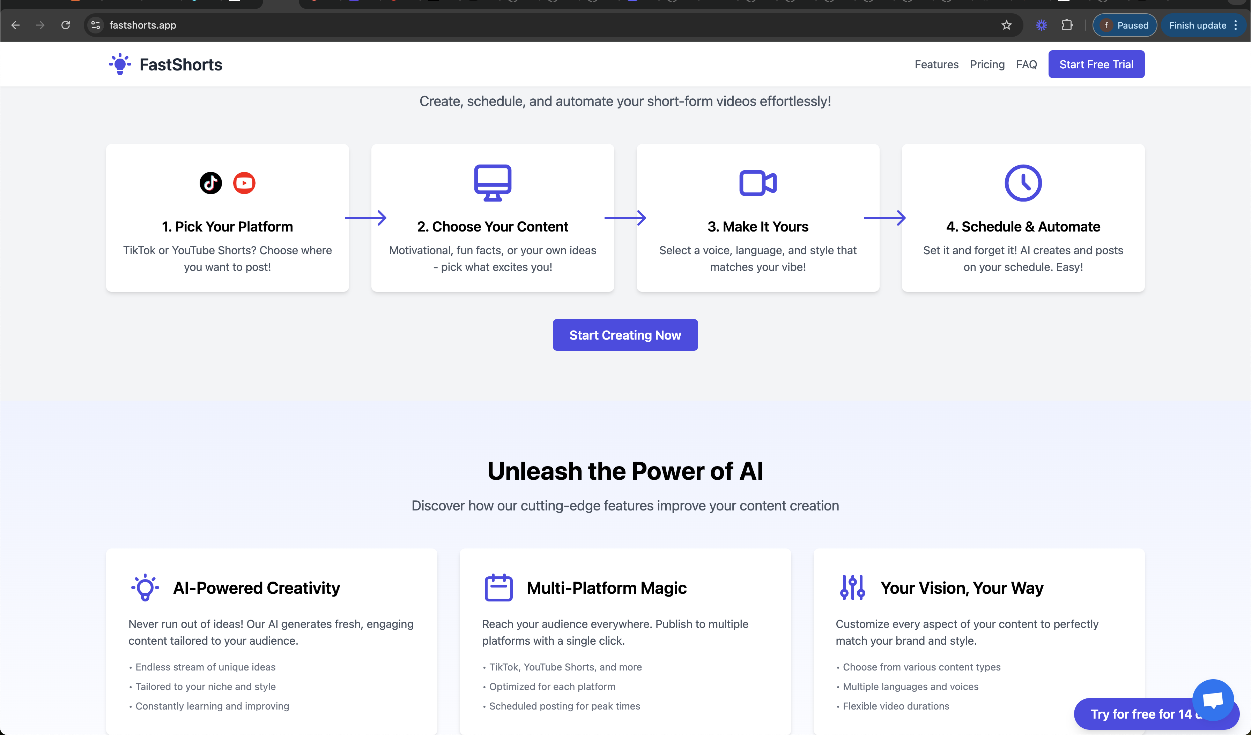Reload the page
This screenshot has width=1251, height=735.
point(66,25)
